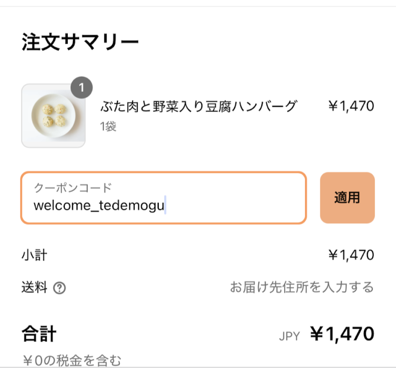The image size is (396, 368).
Task: Click the quantity badge showing 1
Action: click(x=82, y=88)
